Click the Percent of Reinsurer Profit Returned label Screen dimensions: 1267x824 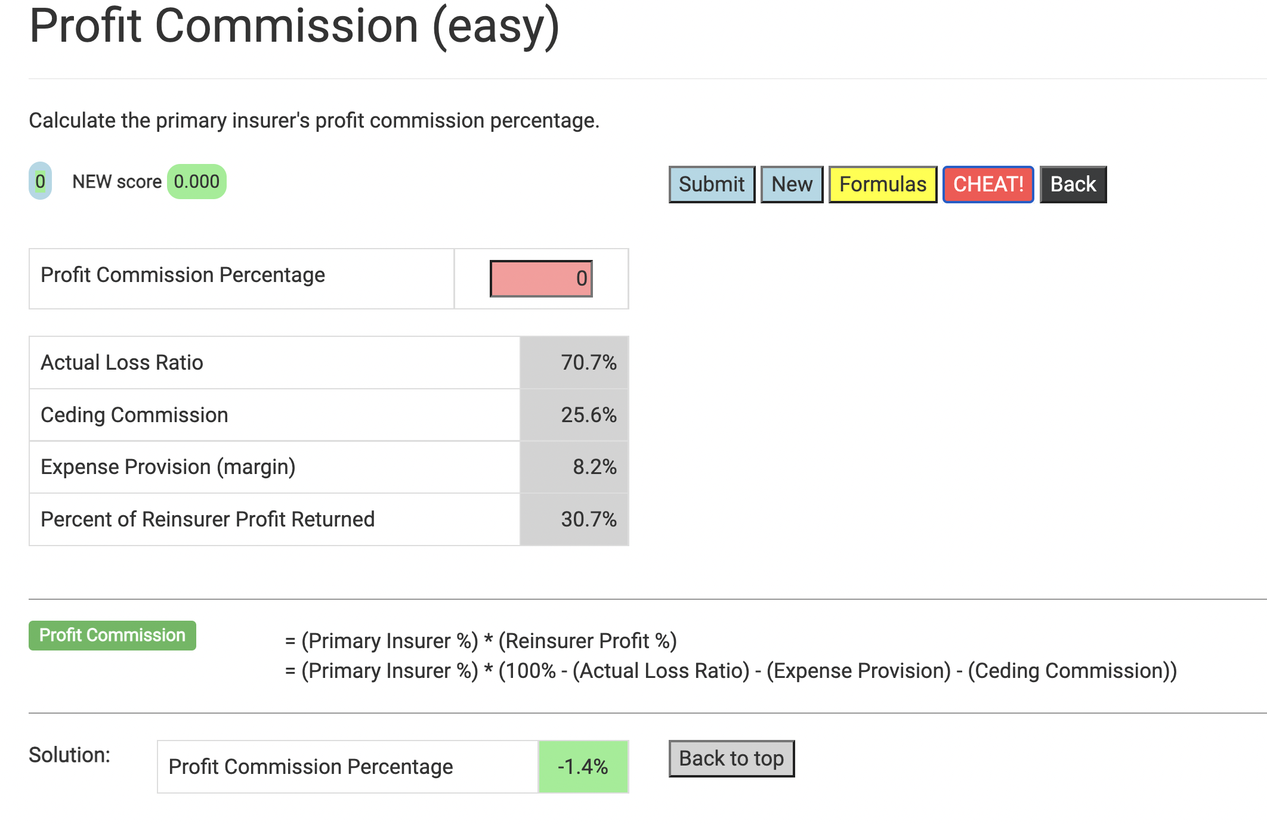coord(208,519)
